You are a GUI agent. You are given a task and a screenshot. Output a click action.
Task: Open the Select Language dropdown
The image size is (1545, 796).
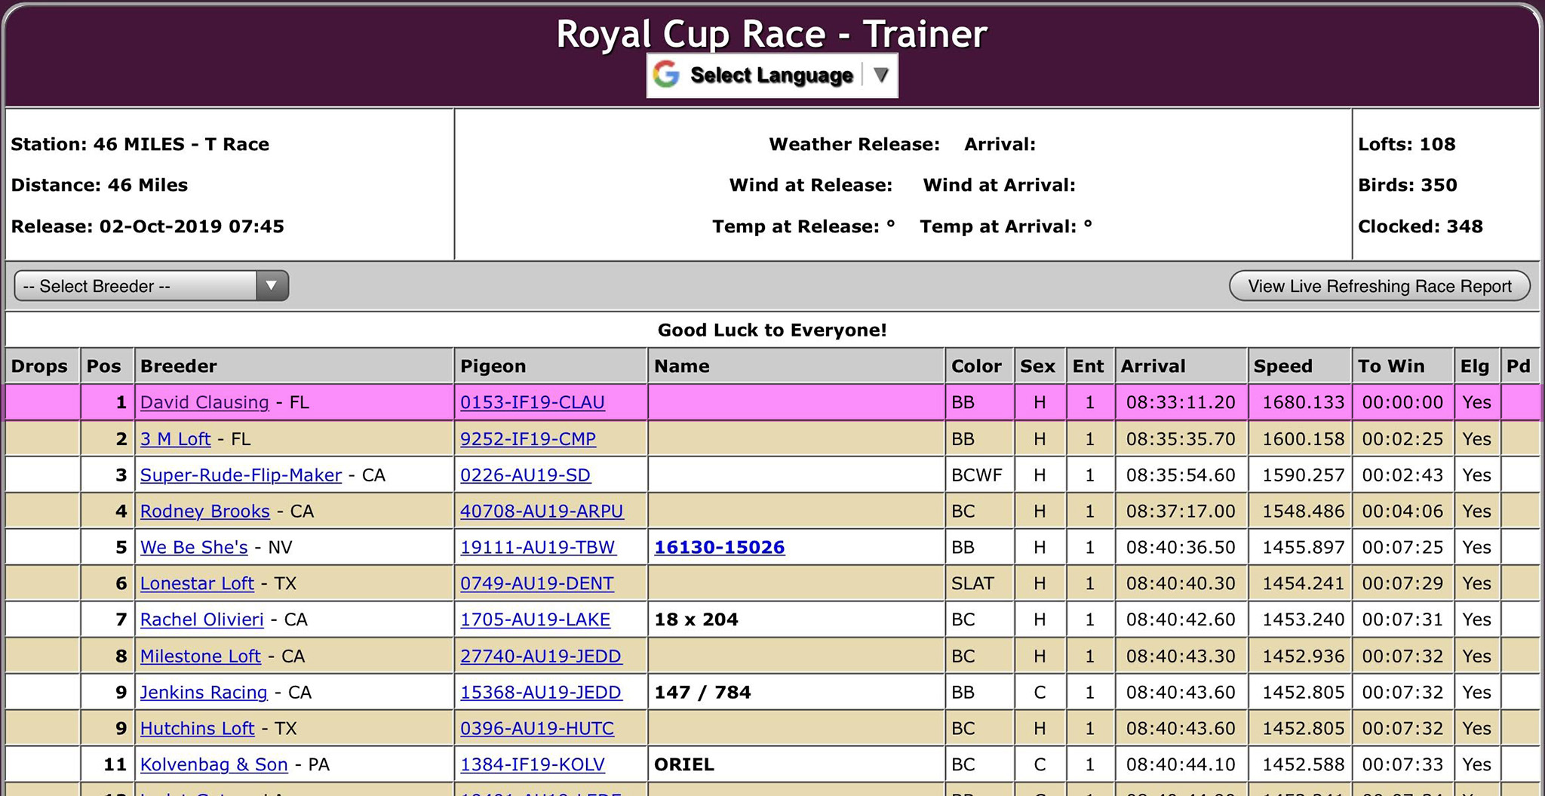(771, 75)
